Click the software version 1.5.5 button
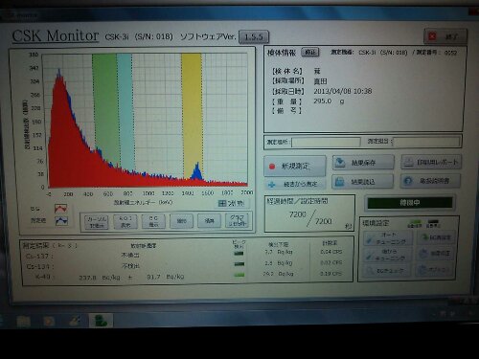 point(254,37)
